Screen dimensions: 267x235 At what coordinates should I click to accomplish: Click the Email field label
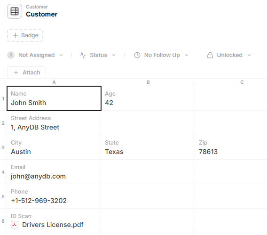[x=18, y=167]
